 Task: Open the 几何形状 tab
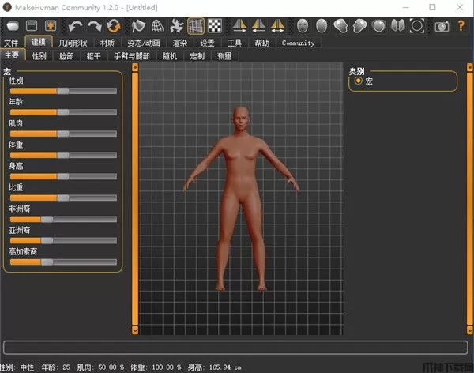click(x=73, y=43)
